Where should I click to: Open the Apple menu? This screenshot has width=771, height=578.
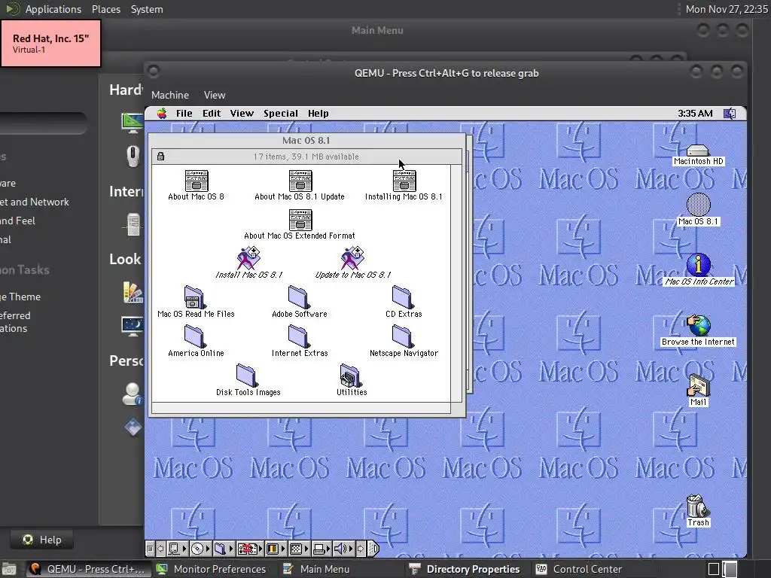[162, 114]
